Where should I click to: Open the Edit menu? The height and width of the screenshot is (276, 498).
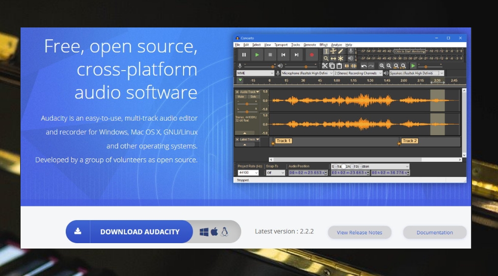pos(246,45)
